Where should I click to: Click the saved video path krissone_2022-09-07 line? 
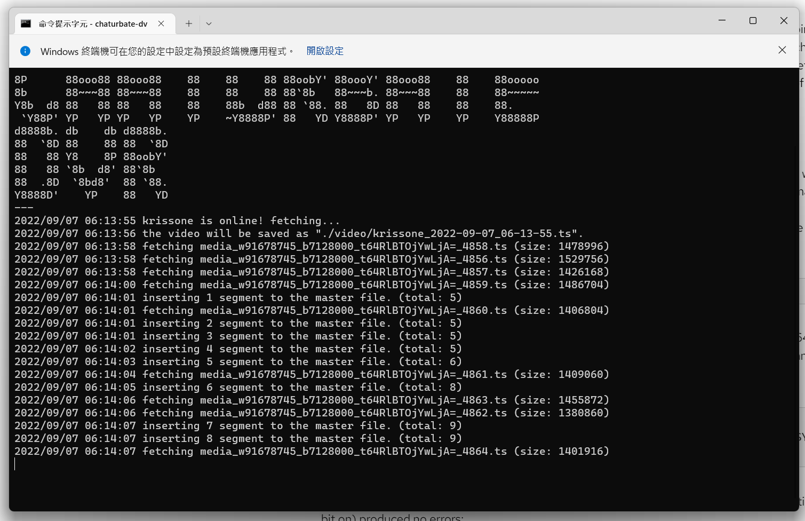click(x=298, y=233)
